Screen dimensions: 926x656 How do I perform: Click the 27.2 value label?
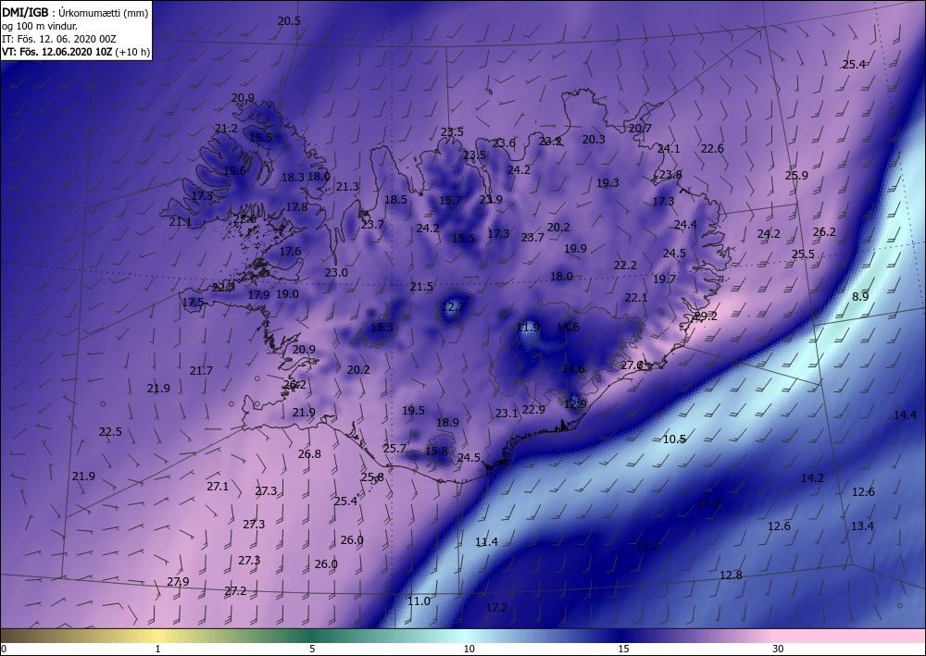click(235, 590)
